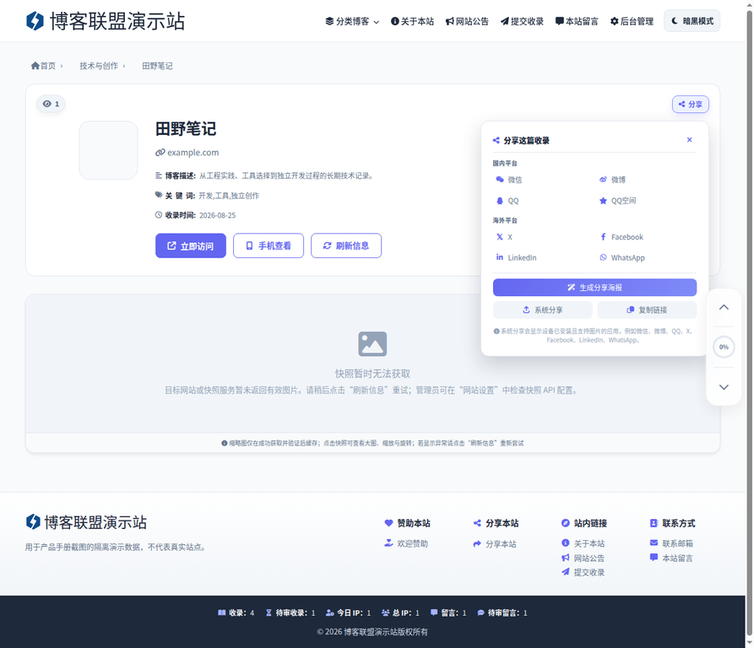Click the envelope icon beside 联系邮箱
The width and height of the screenshot is (754, 648).
[654, 543]
